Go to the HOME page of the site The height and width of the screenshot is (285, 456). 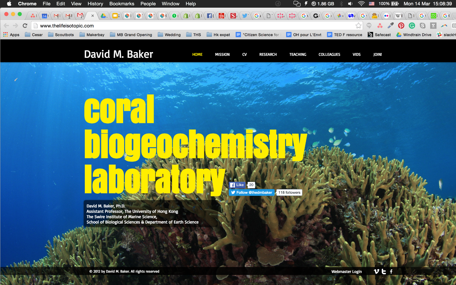click(x=197, y=54)
